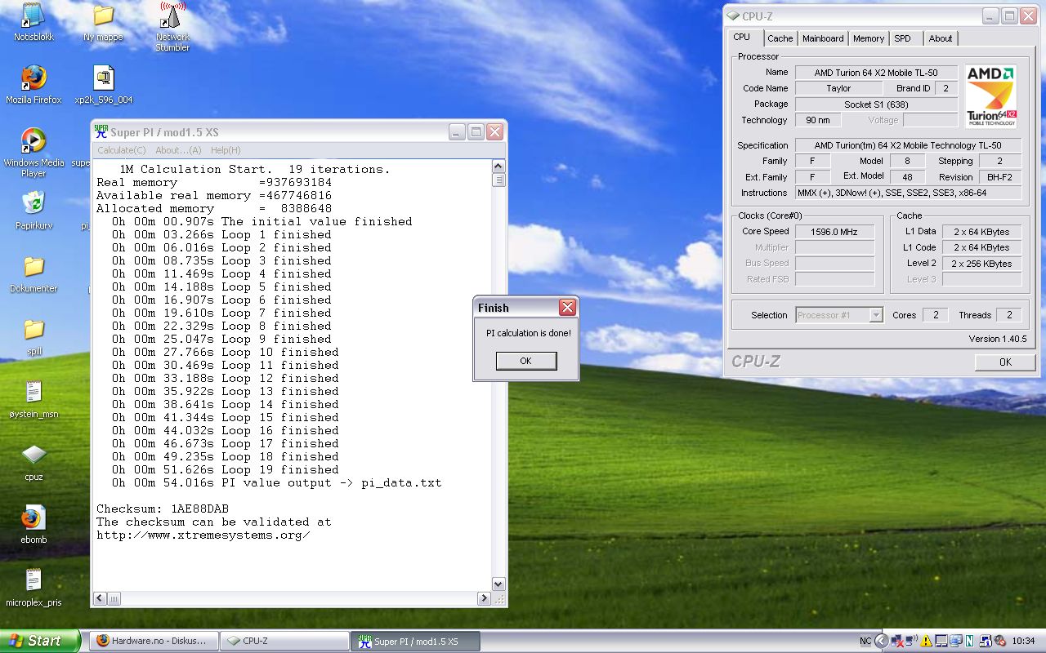The height and width of the screenshot is (653, 1046).
Task: Click the Super PI vertical scrollbar thumb
Action: [x=498, y=180]
